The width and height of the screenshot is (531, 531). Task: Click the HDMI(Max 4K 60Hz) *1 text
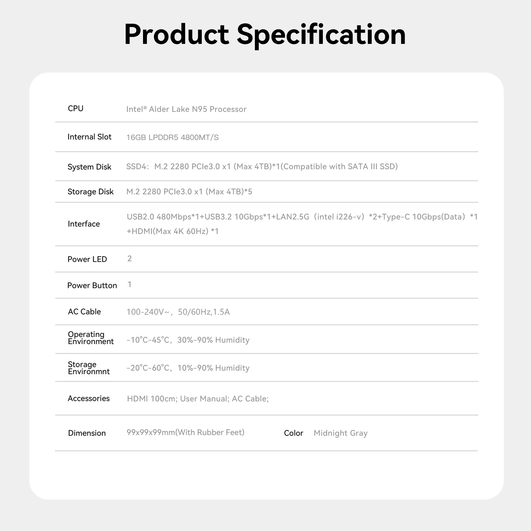pyautogui.click(x=173, y=231)
